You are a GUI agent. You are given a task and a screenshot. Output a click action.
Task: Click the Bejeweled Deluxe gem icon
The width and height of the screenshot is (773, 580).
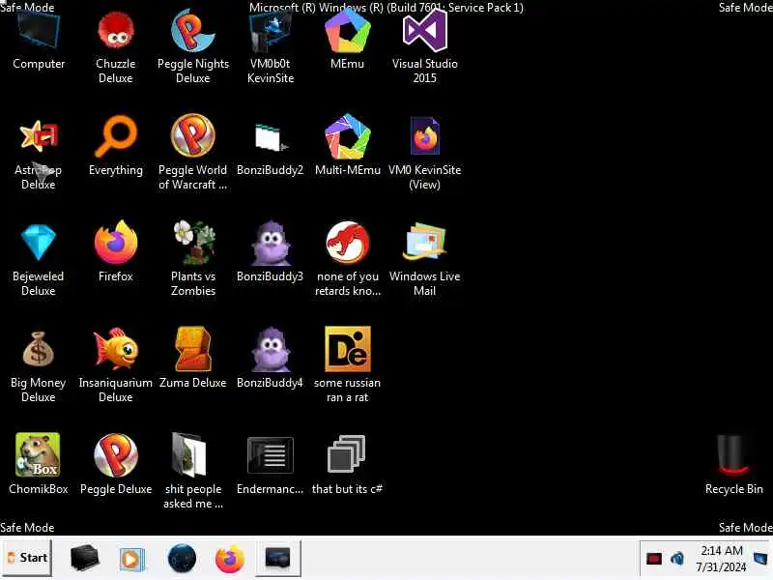click(39, 243)
